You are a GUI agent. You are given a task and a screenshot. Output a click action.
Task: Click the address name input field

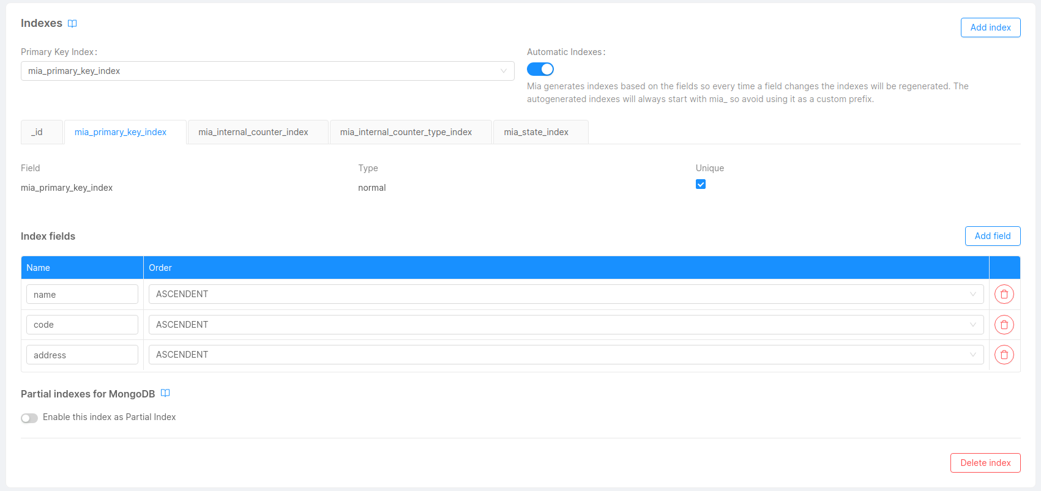point(82,355)
